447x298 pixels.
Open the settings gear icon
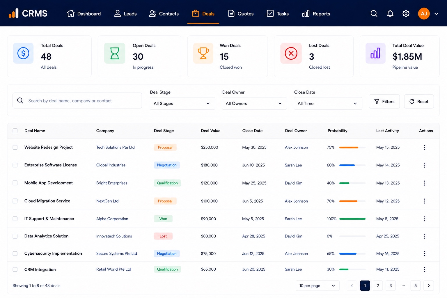[406, 14]
